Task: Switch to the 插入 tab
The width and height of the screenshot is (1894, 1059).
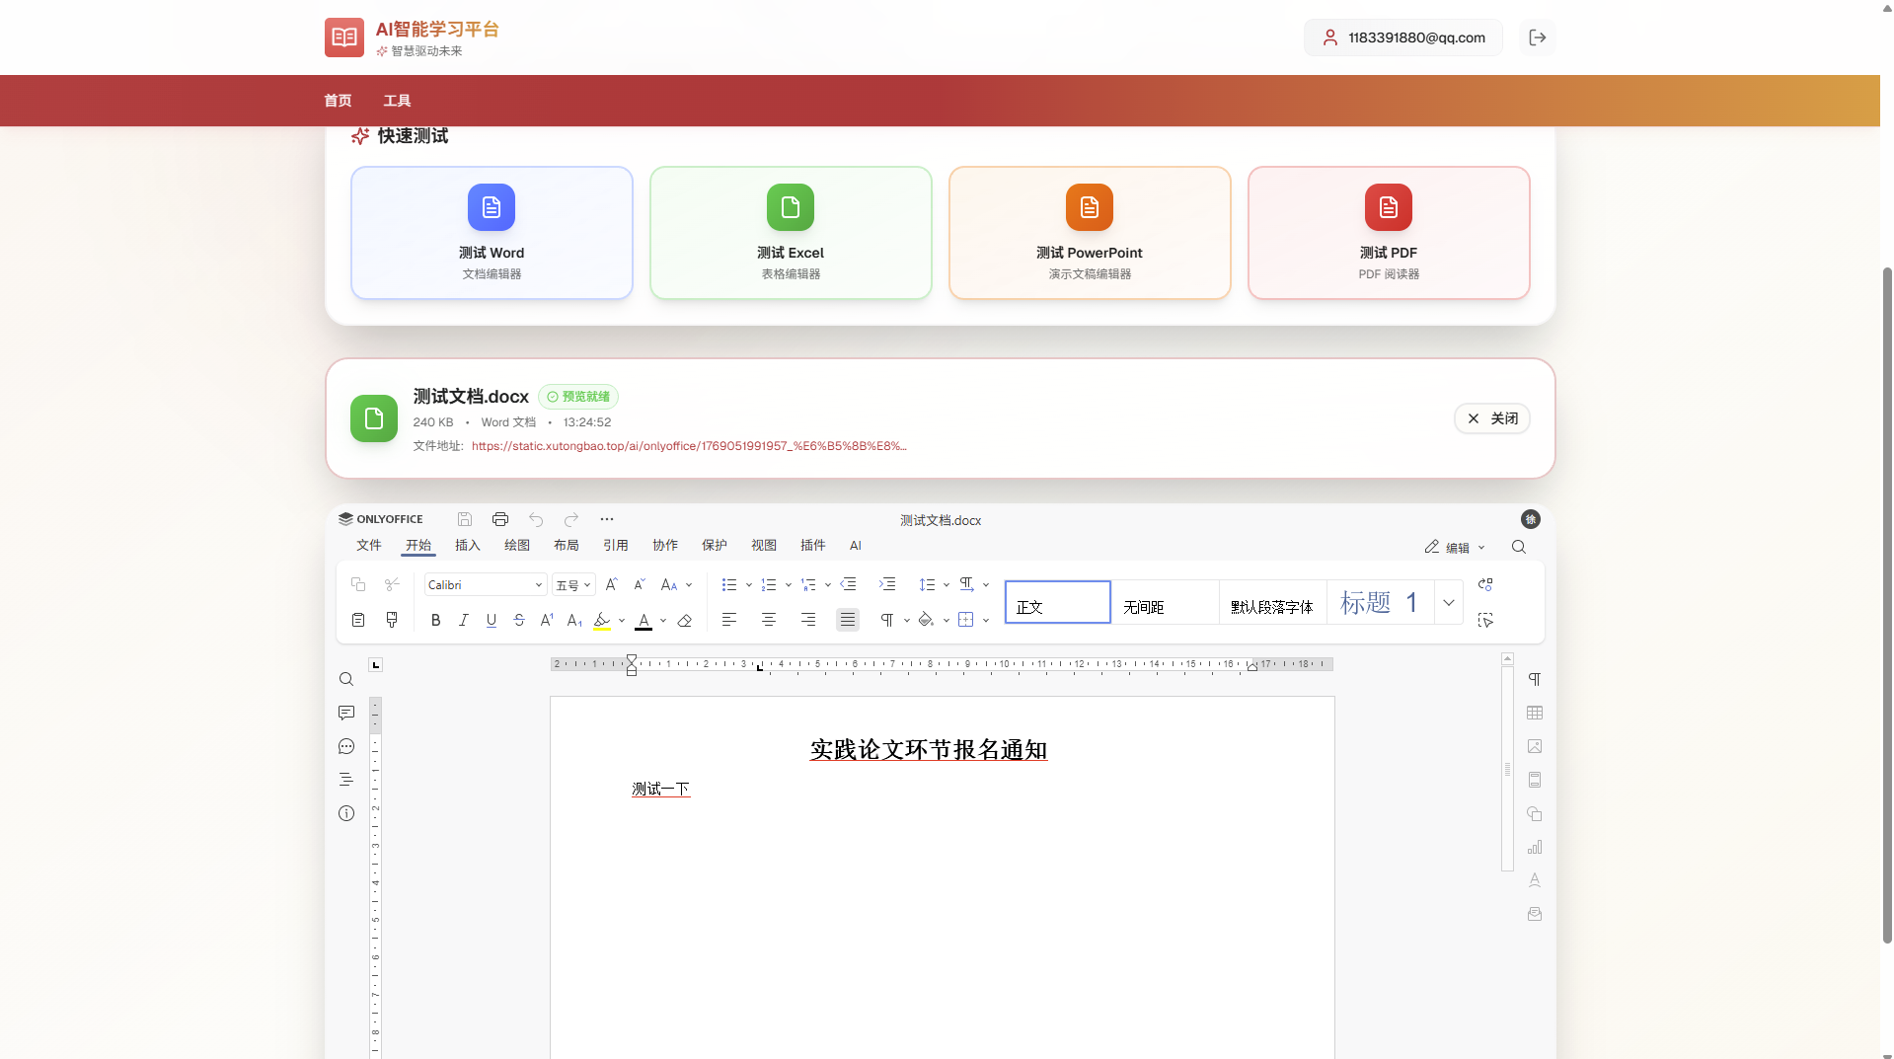Action: coord(467,546)
